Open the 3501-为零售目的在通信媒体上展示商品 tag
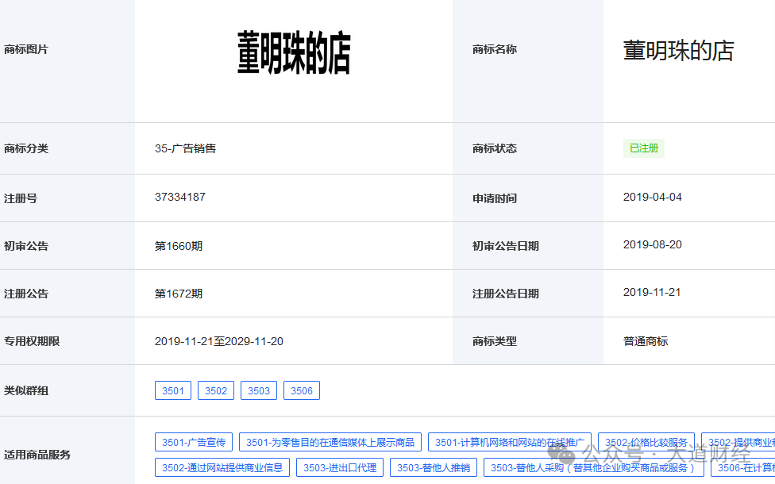 pos(330,442)
